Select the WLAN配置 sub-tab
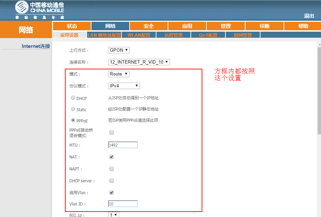The width and height of the screenshot is (321, 217). click(x=139, y=35)
